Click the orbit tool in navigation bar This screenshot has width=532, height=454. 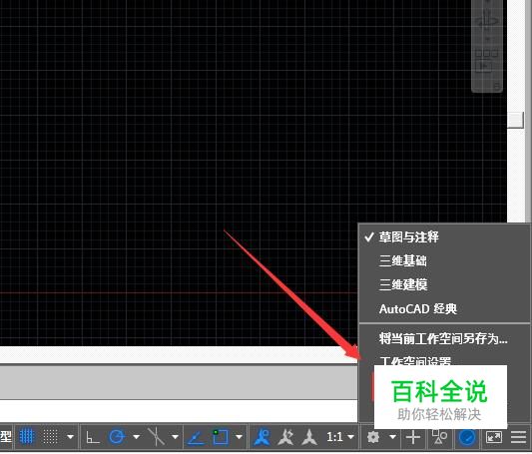point(487,20)
